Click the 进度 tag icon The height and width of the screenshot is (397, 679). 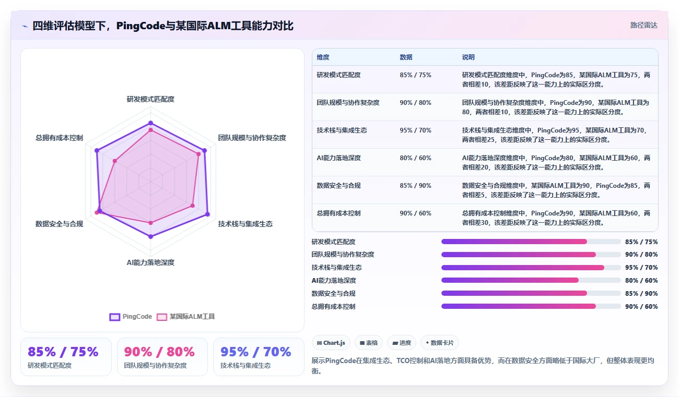pos(395,343)
